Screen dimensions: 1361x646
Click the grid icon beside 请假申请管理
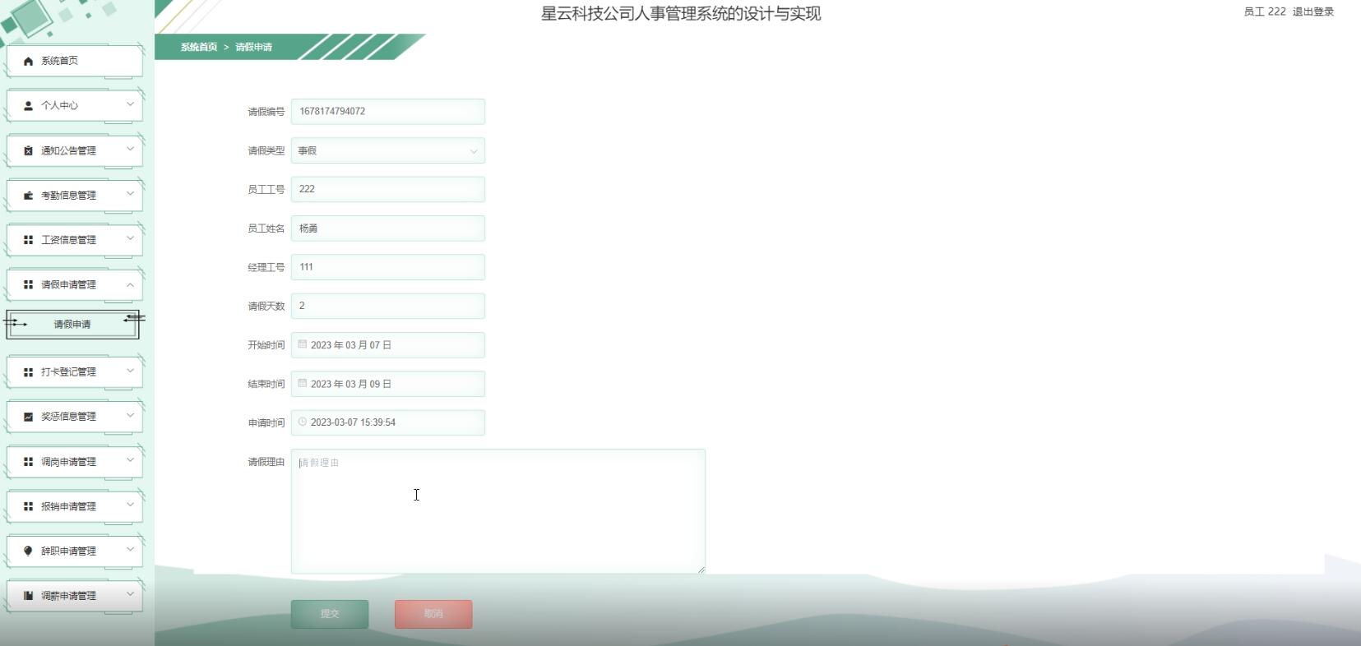click(x=28, y=284)
